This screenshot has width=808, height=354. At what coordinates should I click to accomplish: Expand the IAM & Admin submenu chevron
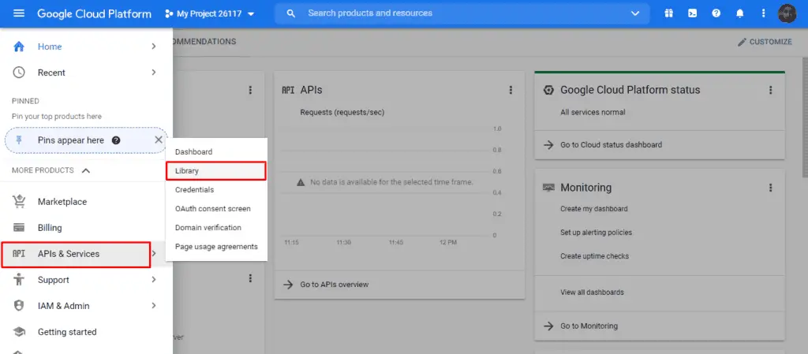click(x=154, y=306)
